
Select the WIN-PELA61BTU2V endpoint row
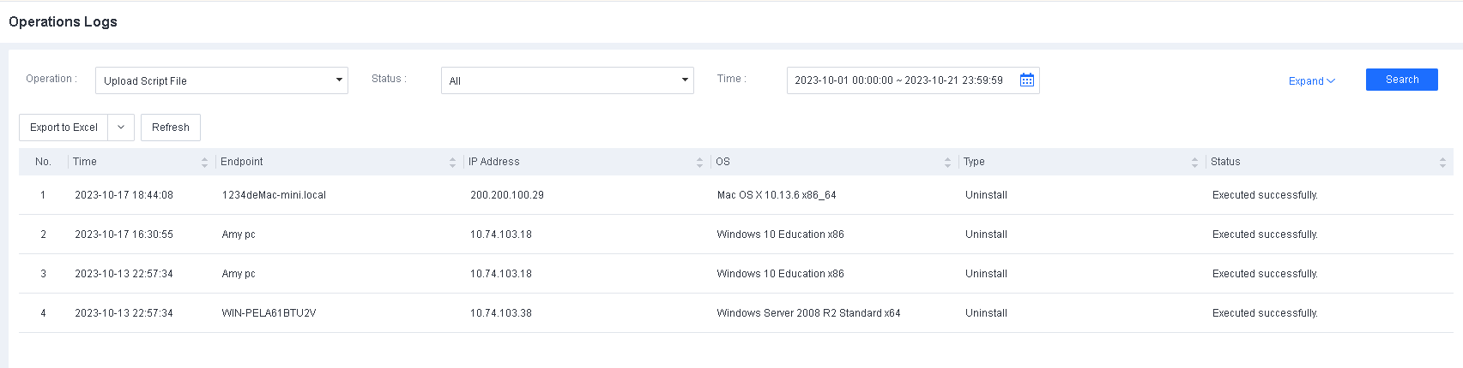click(x=269, y=313)
